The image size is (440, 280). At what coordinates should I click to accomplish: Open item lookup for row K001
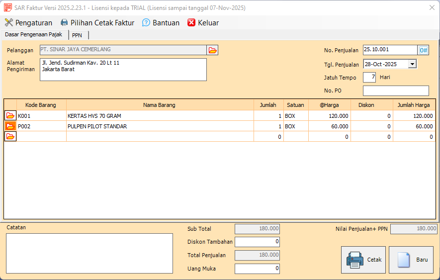[10, 116]
